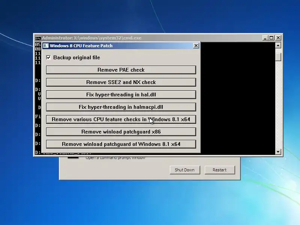Click Remove various CPU feature checks button

coord(121,119)
